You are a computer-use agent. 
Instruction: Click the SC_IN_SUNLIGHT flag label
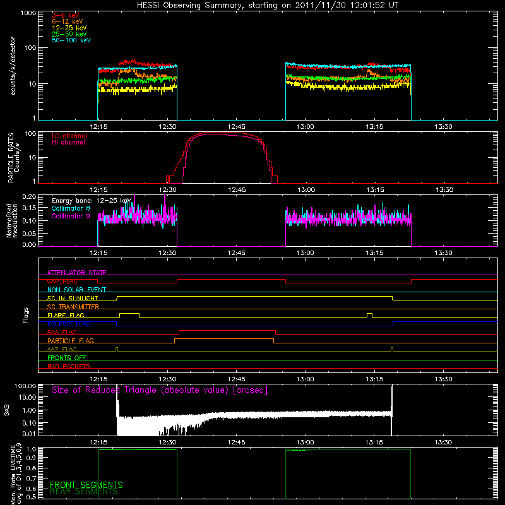[73, 298]
